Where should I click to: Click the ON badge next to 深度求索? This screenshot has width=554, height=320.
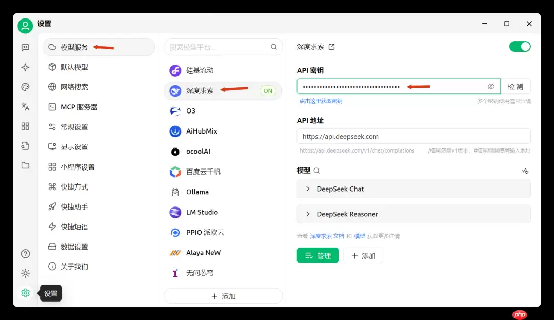(x=267, y=90)
